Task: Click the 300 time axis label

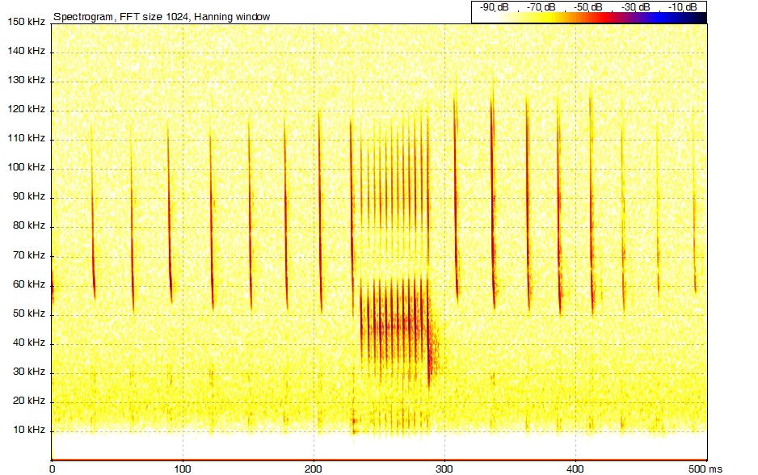Action: pos(444,469)
